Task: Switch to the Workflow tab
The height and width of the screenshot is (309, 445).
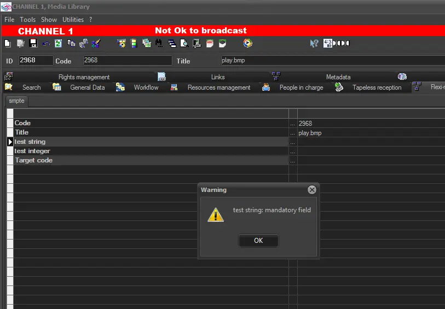Action: (146, 88)
